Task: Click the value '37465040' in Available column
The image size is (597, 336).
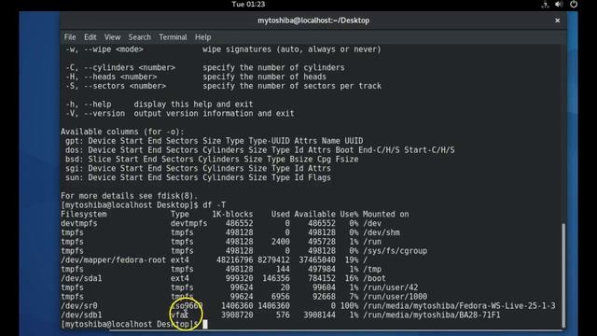Action: (x=317, y=260)
